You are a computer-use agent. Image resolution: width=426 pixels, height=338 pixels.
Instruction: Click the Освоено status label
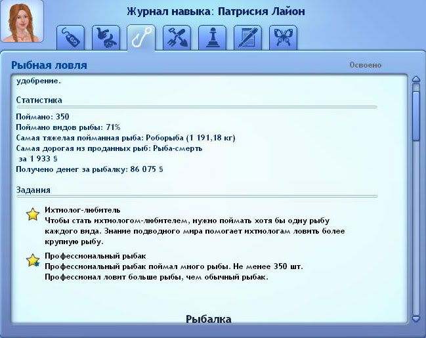point(365,66)
